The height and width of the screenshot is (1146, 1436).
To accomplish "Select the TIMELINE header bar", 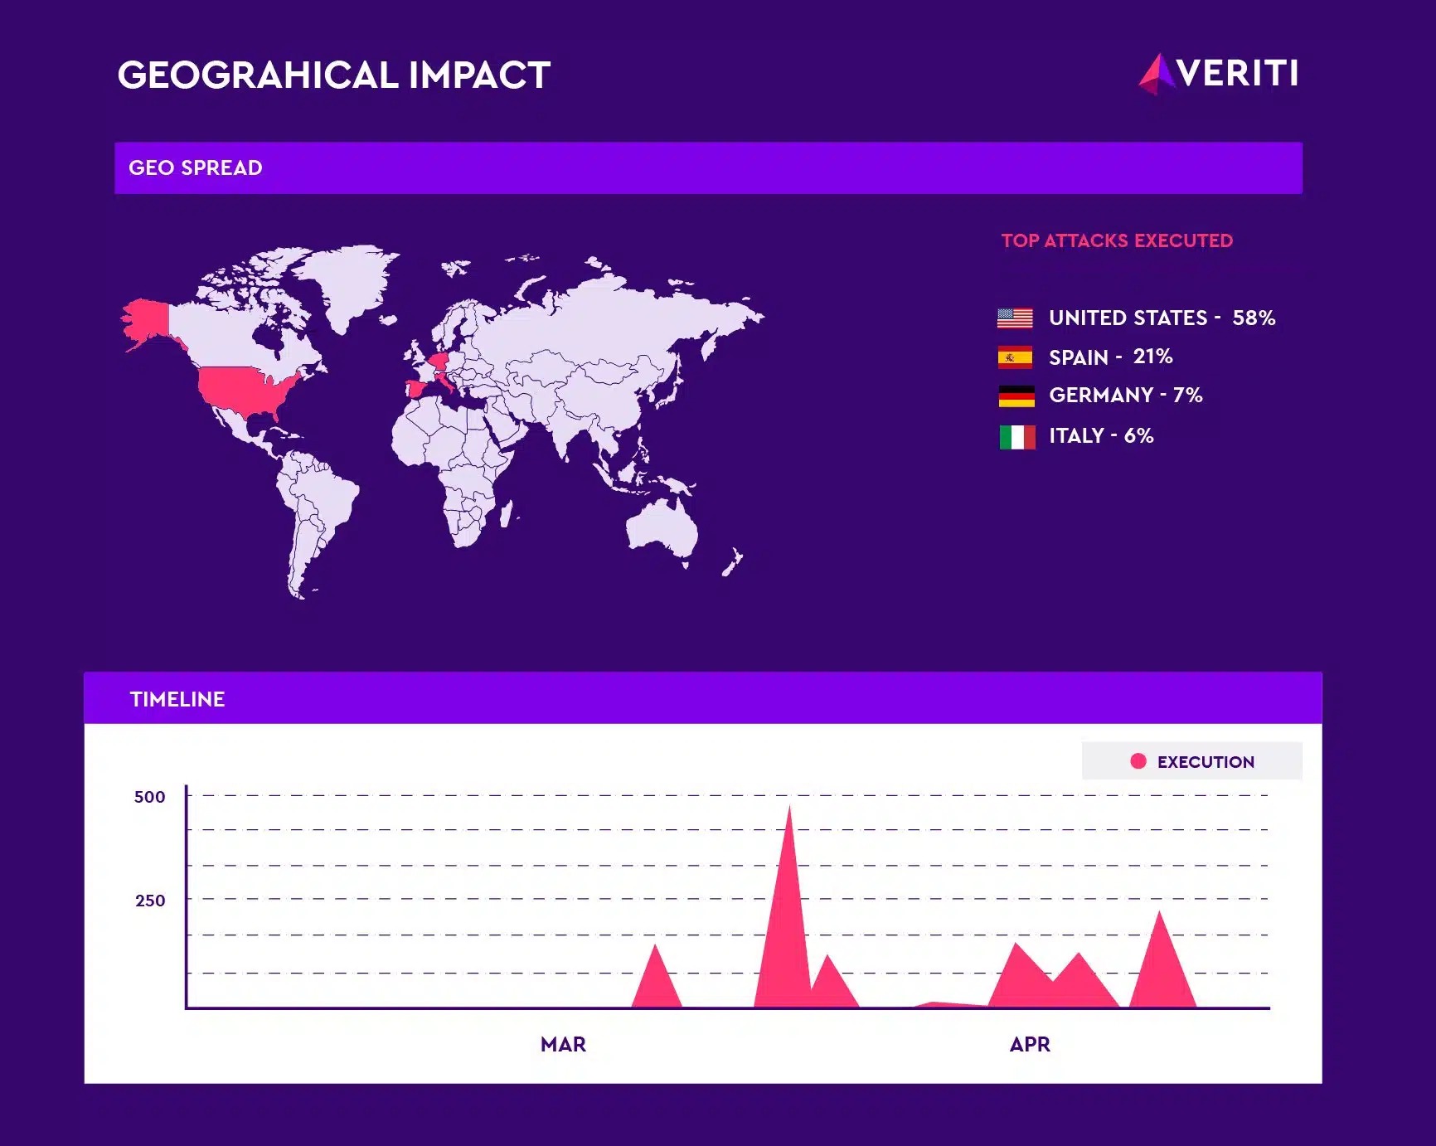I will 702,698.
